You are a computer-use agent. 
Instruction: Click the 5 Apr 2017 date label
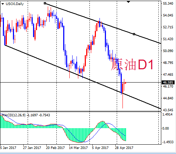(x=100, y=148)
